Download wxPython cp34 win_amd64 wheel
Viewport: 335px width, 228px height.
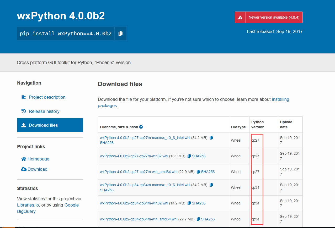click(139, 219)
